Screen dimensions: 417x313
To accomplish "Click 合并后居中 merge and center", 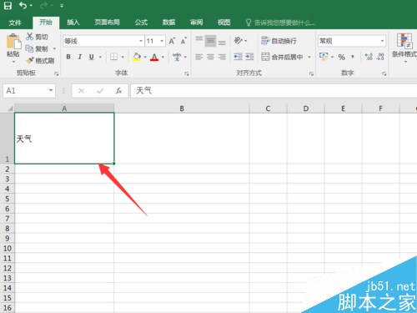I will tap(282, 57).
